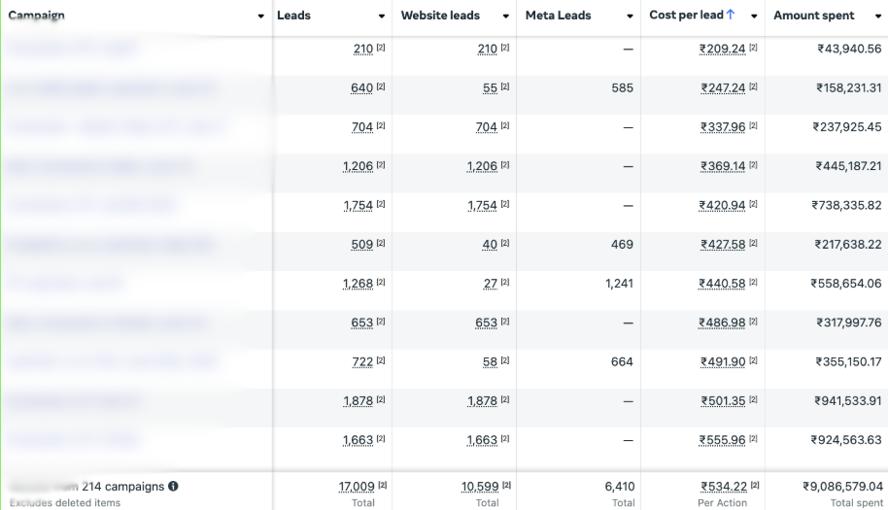Click the sort arrow on Cost per lead
888x510 pixels.
pyautogui.click(x=731, y=15)
